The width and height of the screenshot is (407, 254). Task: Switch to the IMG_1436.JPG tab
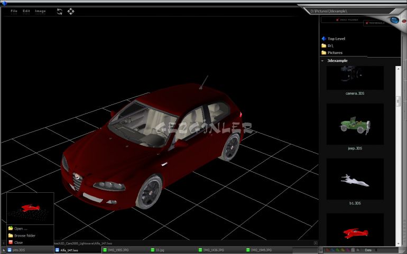(x=220, y=250)
